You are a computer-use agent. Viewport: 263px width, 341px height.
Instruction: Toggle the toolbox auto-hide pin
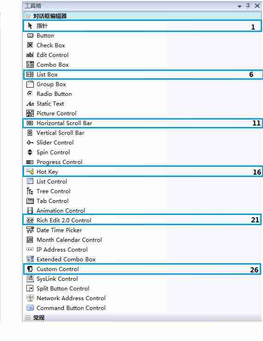click(x=248, y=6)
